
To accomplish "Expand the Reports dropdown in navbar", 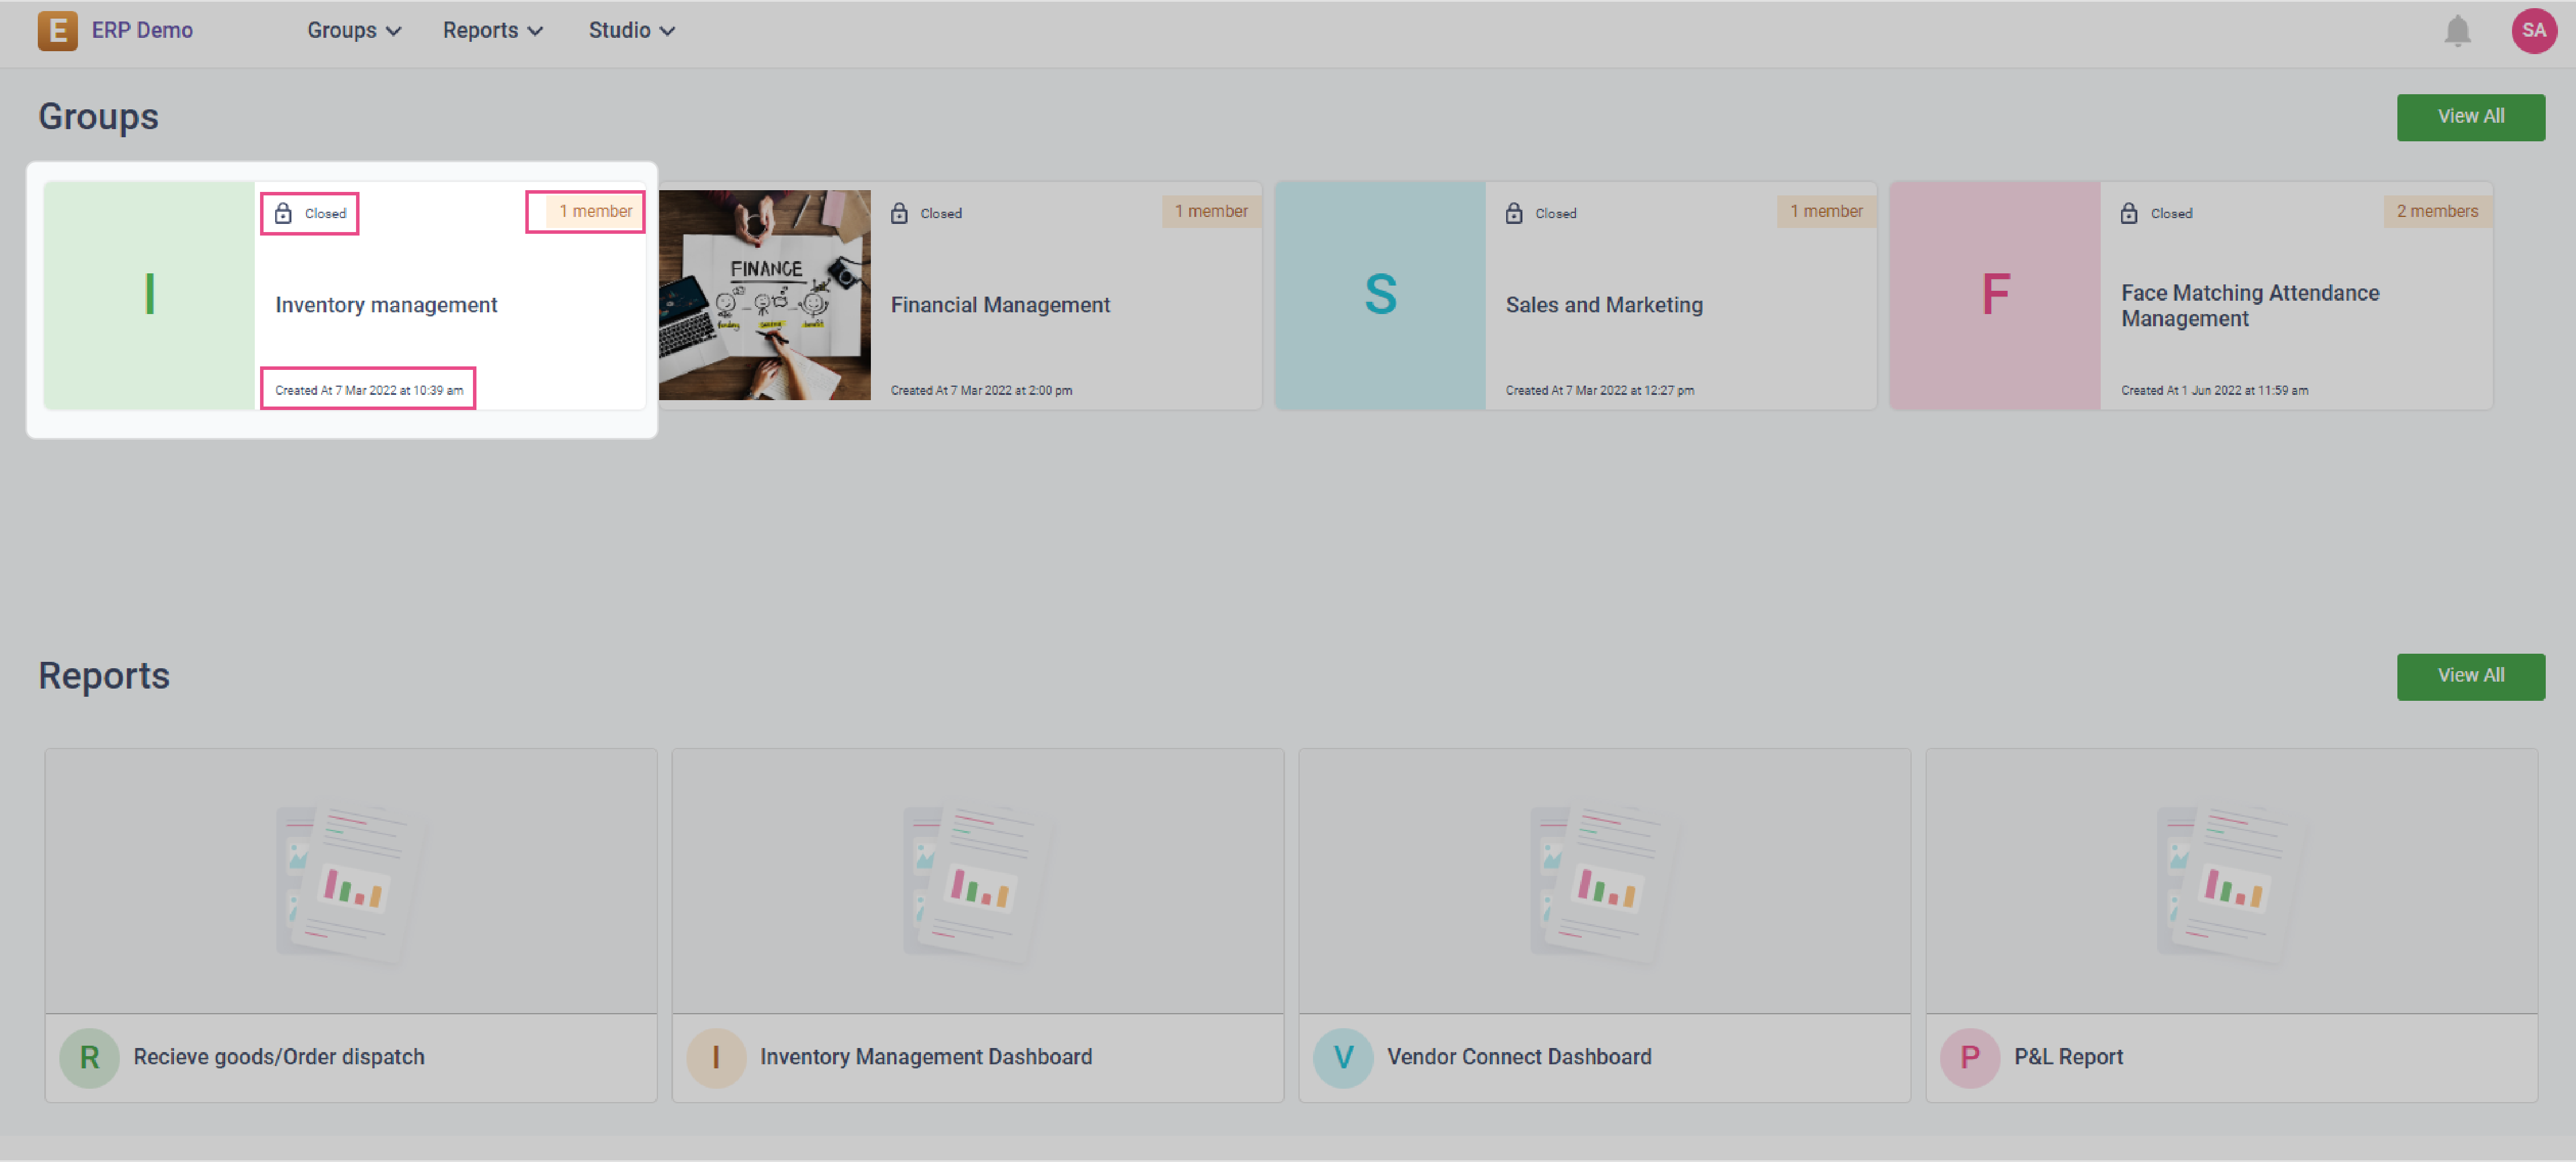I will 492,31.
